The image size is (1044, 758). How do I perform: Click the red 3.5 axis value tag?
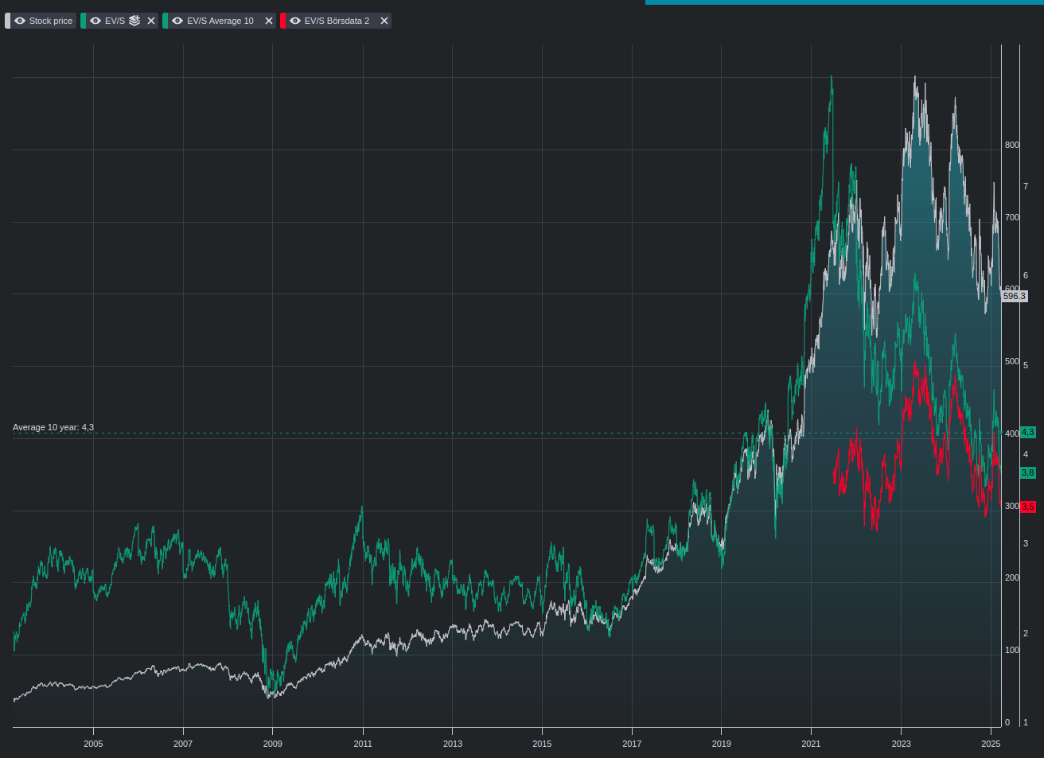click(x=1028, y=507)
